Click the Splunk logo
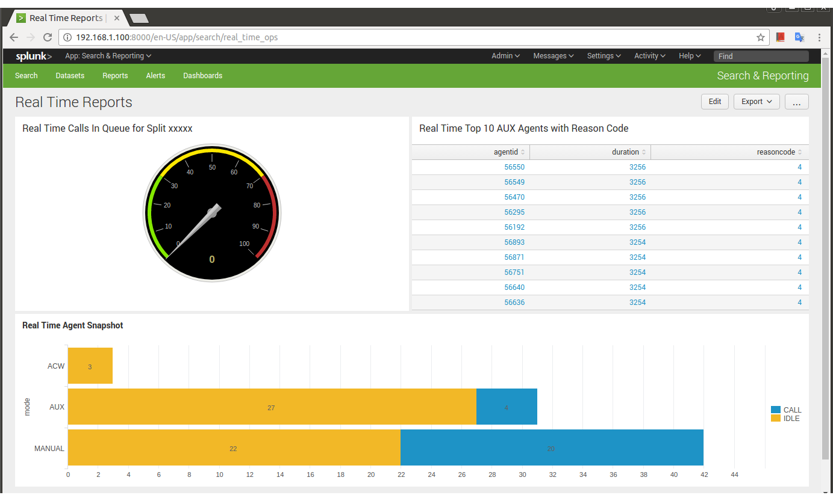833x501 pixels. [x=34, y=56]
